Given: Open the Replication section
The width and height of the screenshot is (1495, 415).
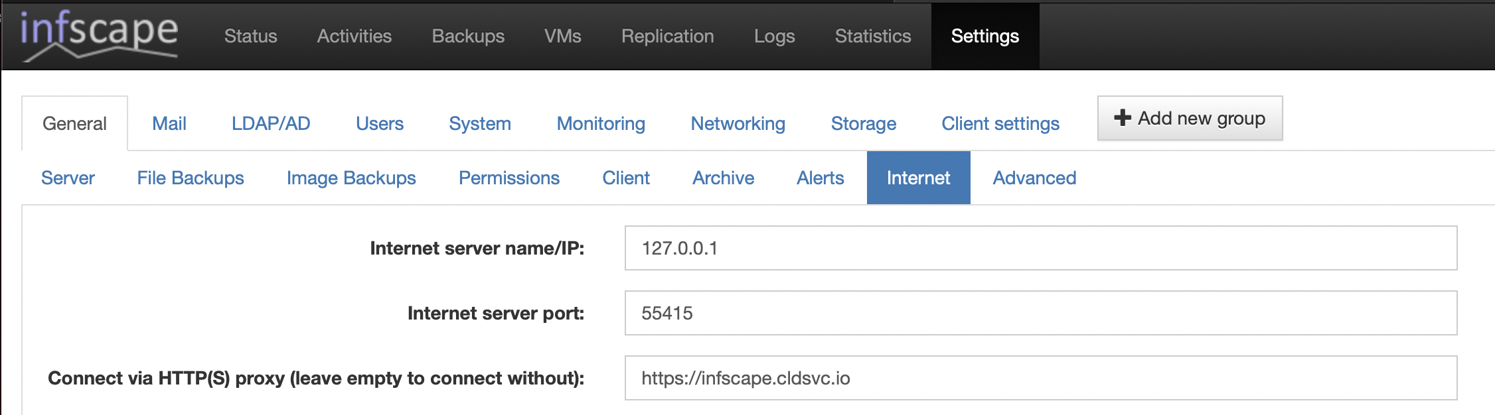Looking at the screenshot, I should [667, 36].
